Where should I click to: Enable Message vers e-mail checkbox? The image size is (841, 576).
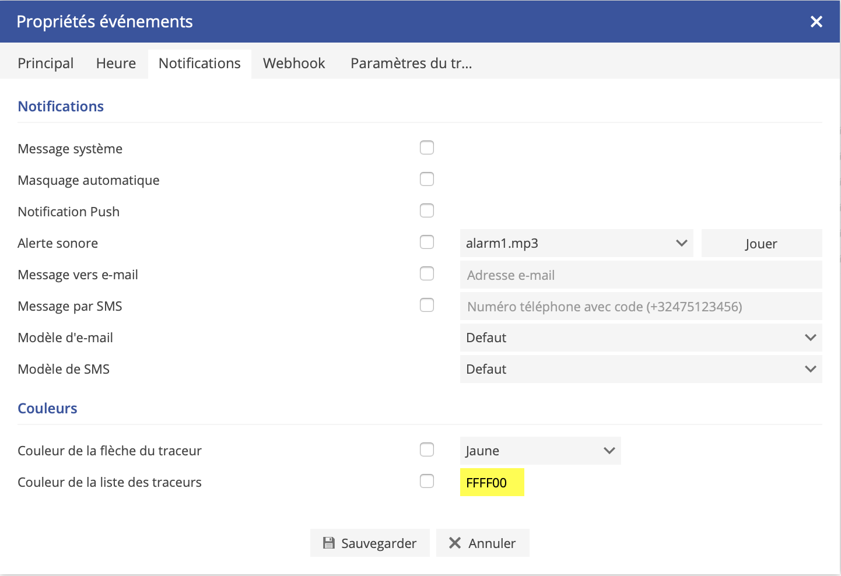(x=427, y=273)
